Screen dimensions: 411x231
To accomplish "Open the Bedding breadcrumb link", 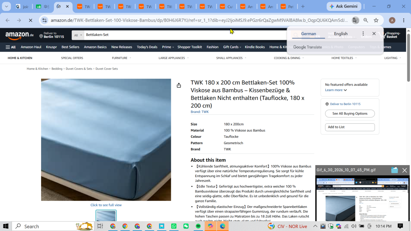I will point(57,69).
